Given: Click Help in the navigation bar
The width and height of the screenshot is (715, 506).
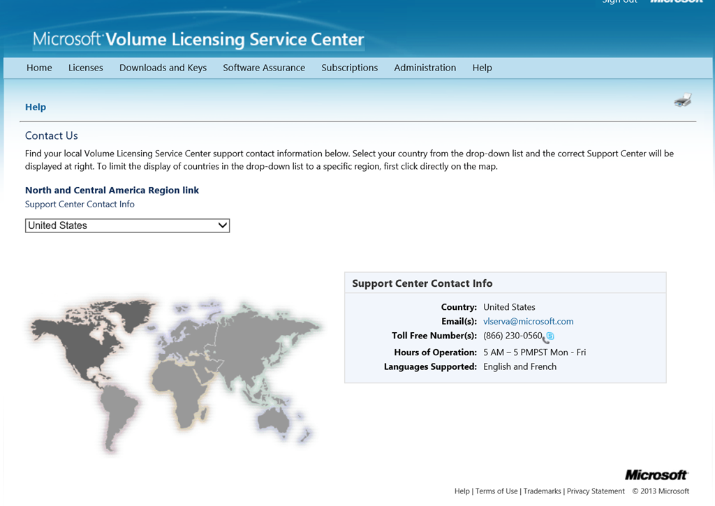Looking at the screenshot, I should click(482, 68).
